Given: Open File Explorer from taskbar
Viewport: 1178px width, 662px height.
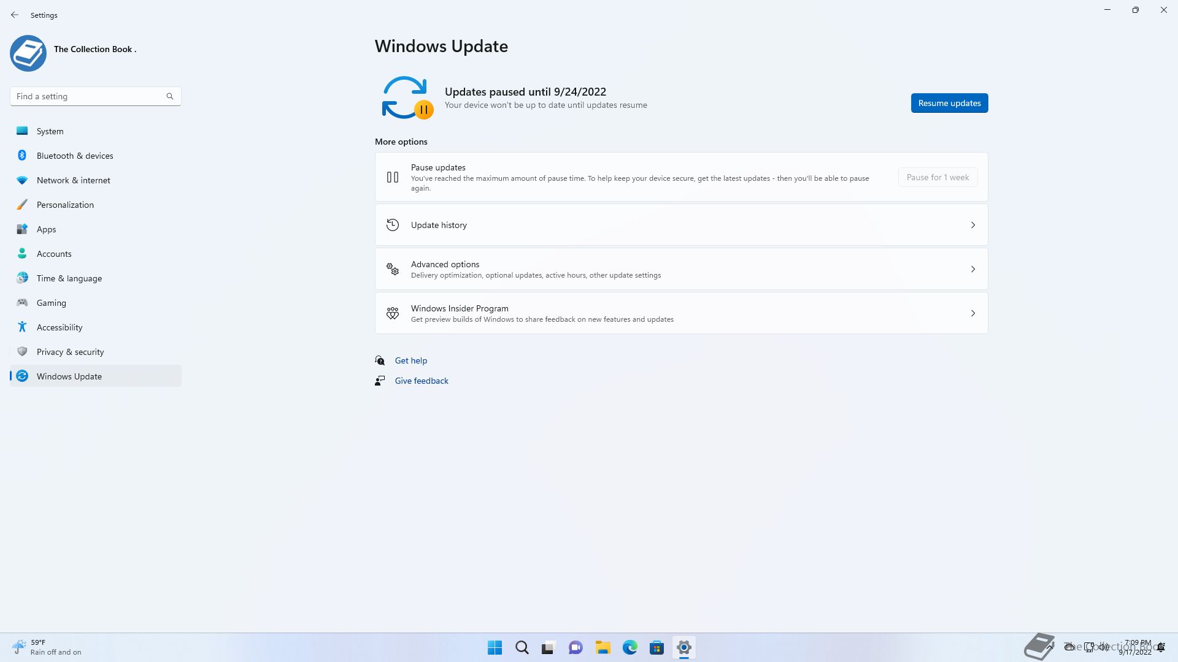Looking at the screenshot, I should [602, 647].
